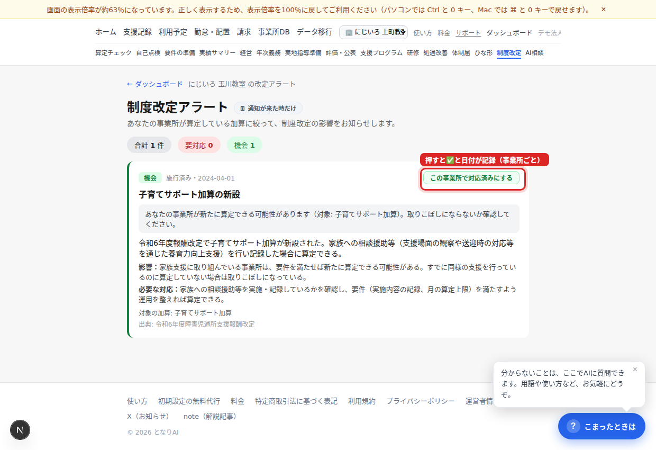656x450 pixels.
Task: Open the header 料金 link
Action: click(444, 33)
